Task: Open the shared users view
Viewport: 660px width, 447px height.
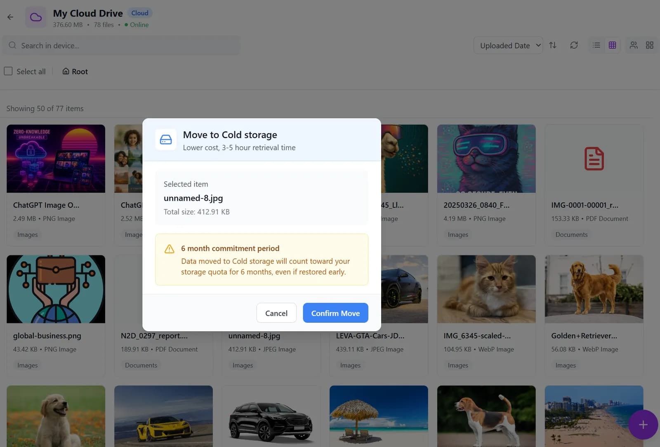Action: click(633, 45)
